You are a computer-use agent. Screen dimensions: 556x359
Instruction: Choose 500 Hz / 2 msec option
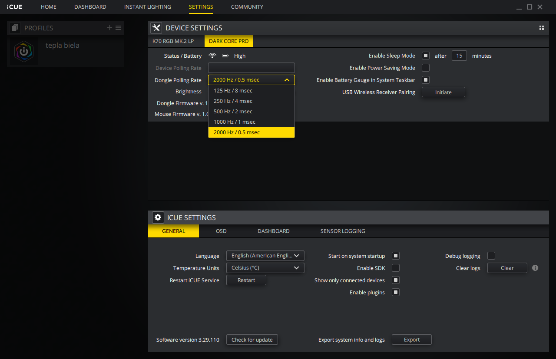click(x=252, y=112)
